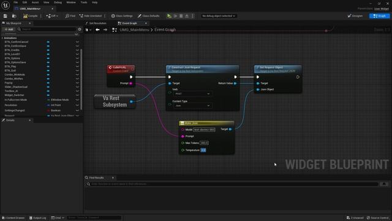This screenshot has height=221, width=392.
Task: Edit the Max Tokens value field
Action: 204,143
